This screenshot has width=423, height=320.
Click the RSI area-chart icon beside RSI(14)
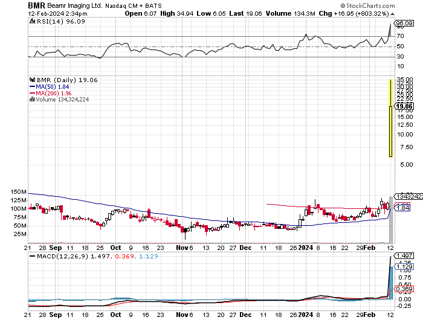point(32,21)
